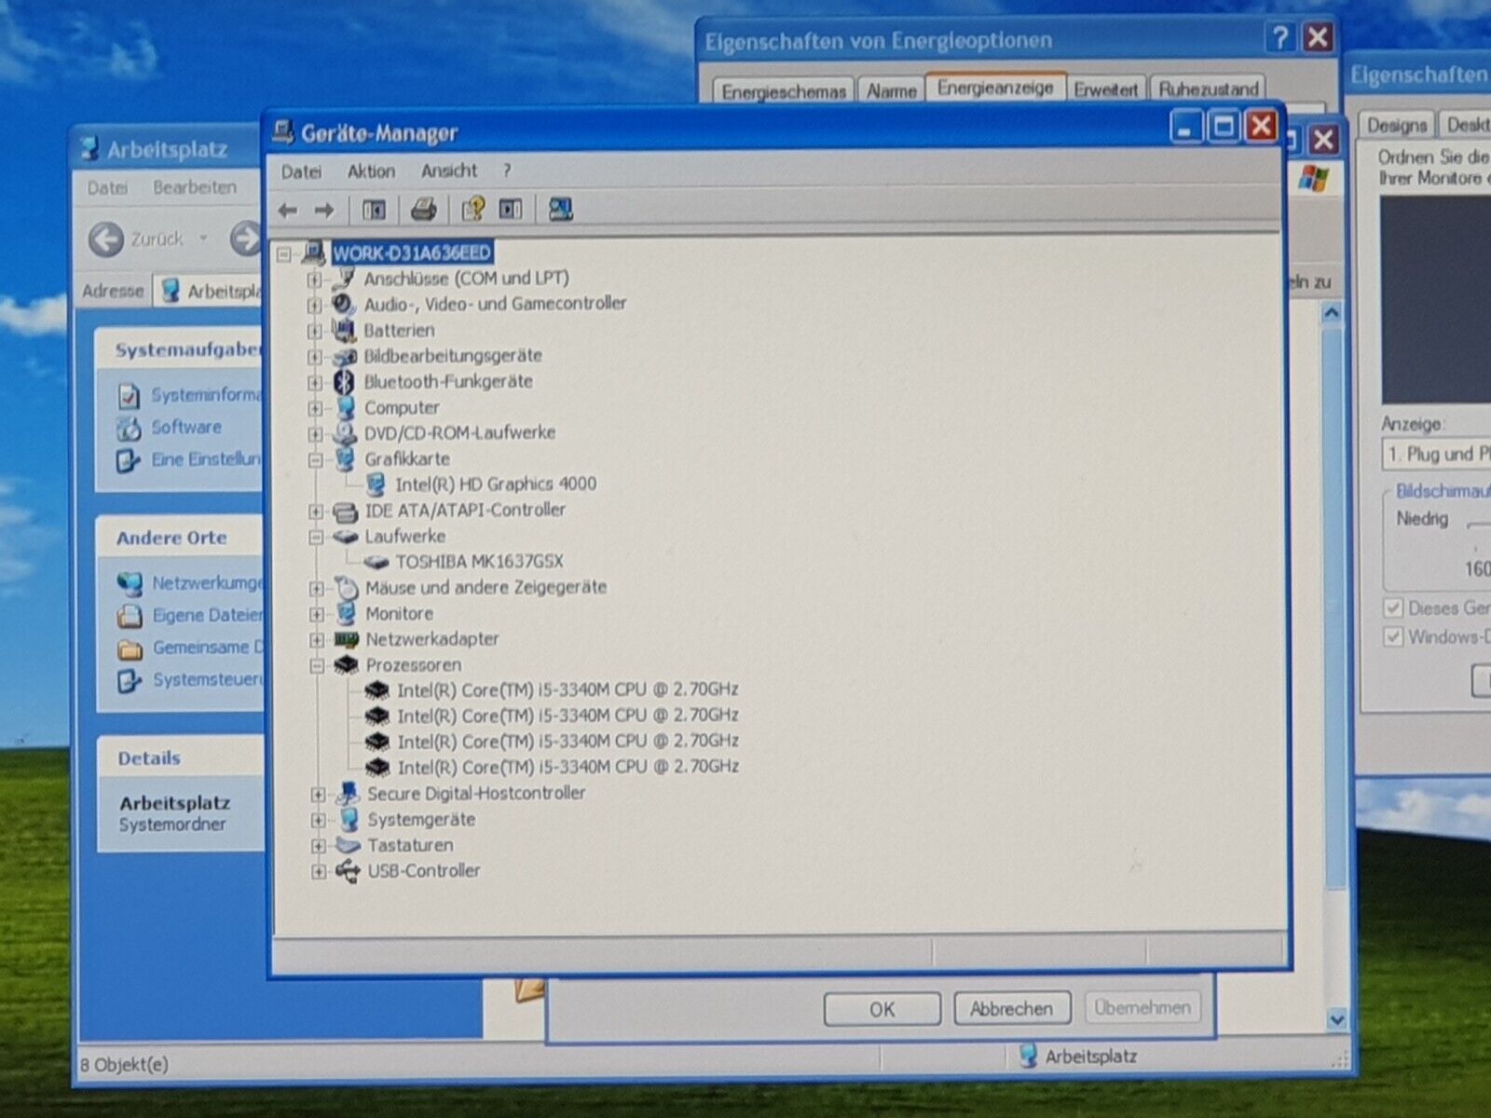Click the printer icon in Geräte-Manager toolbar

(424, 210)
